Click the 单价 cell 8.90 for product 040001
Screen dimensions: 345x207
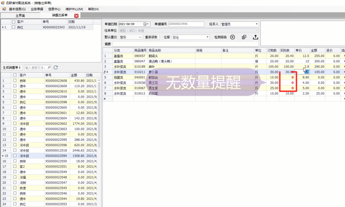tap(302, 77)
